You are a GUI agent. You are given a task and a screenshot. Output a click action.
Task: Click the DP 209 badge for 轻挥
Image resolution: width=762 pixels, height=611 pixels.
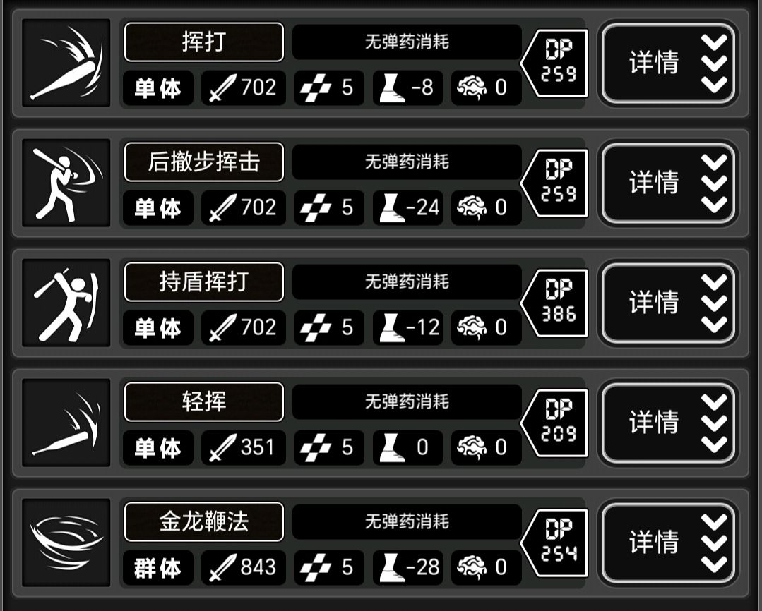pyautogui.click(x=554, y=423)
